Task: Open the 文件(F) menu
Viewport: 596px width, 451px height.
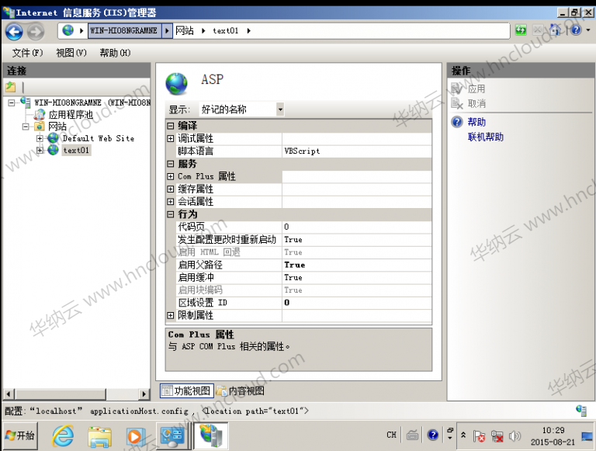Action: point(27,53)
